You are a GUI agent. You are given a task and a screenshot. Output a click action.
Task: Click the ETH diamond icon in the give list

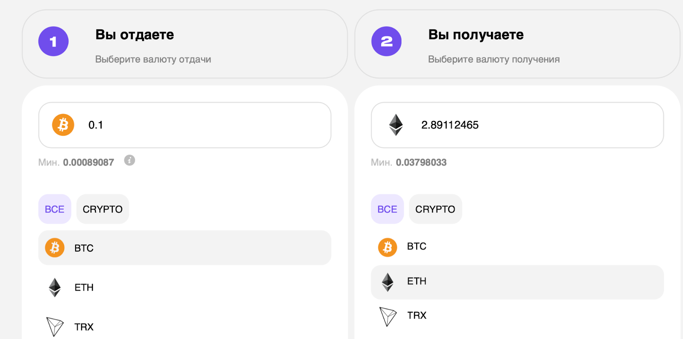point(55,287)
